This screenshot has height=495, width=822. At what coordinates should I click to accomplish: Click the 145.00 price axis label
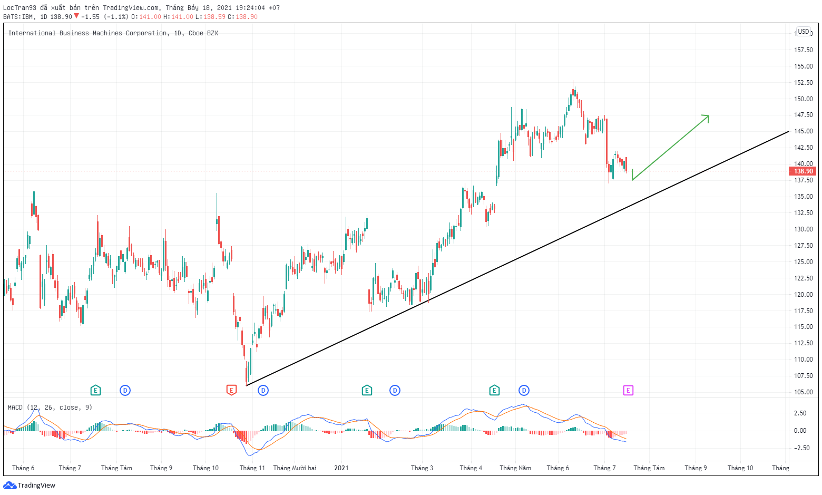click(803, 131)
